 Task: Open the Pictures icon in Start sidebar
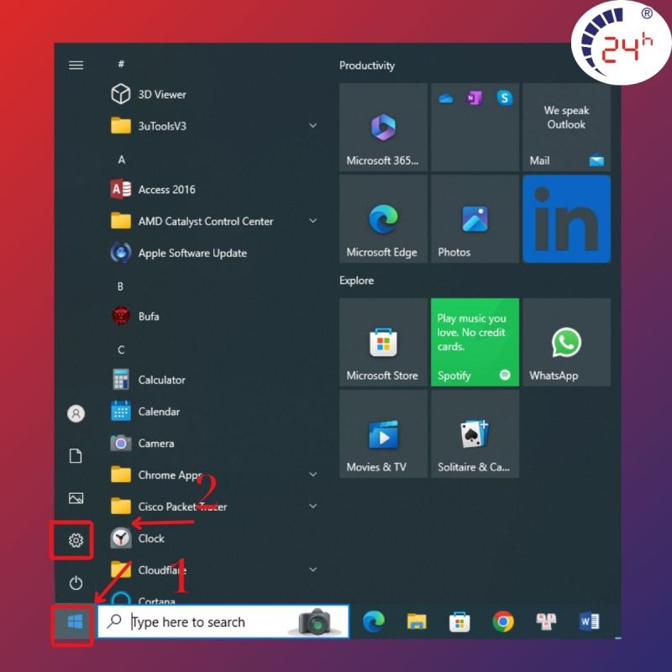(76, 498)
